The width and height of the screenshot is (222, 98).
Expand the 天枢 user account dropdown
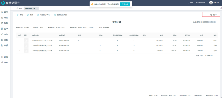pyautogui.click(x=214, y=3)
